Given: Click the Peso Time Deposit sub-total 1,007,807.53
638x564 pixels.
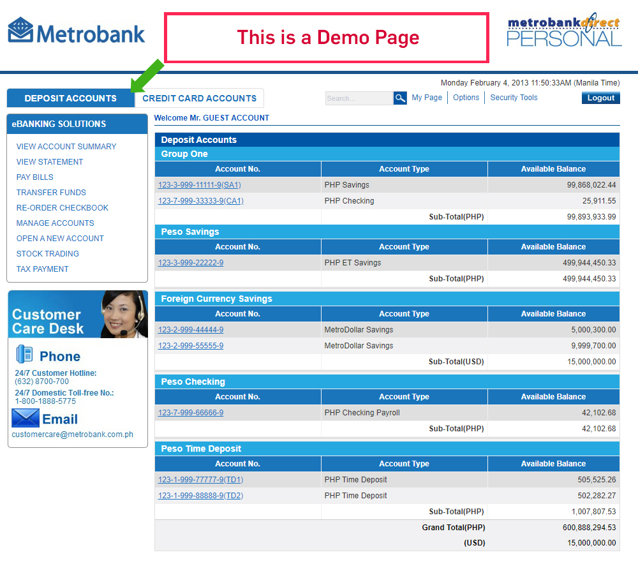Looking at the screenshot, I should (x=593, y=512).
